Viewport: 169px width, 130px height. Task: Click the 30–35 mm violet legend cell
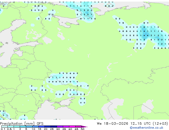click(x=60, y=127)
